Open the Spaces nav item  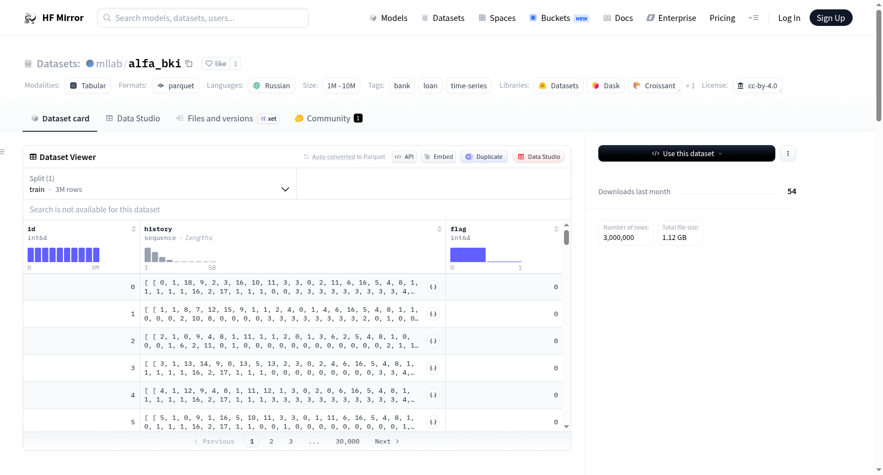497,18
